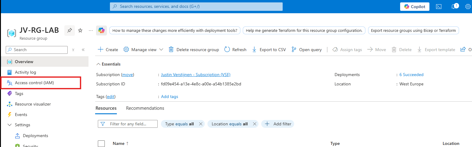Click the move subscription link

click(127, 75)
